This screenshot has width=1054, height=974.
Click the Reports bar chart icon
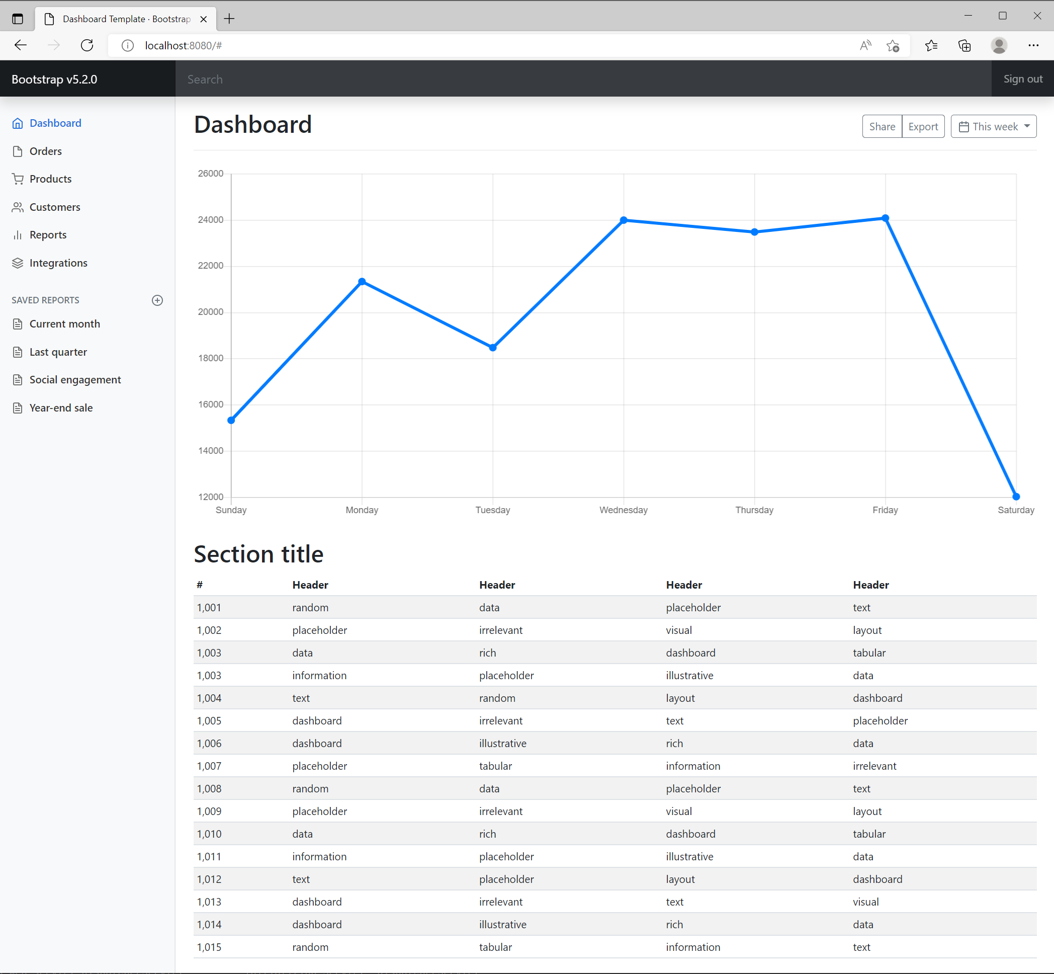18,234
